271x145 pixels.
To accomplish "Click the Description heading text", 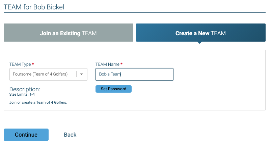I will pos(25,89).
